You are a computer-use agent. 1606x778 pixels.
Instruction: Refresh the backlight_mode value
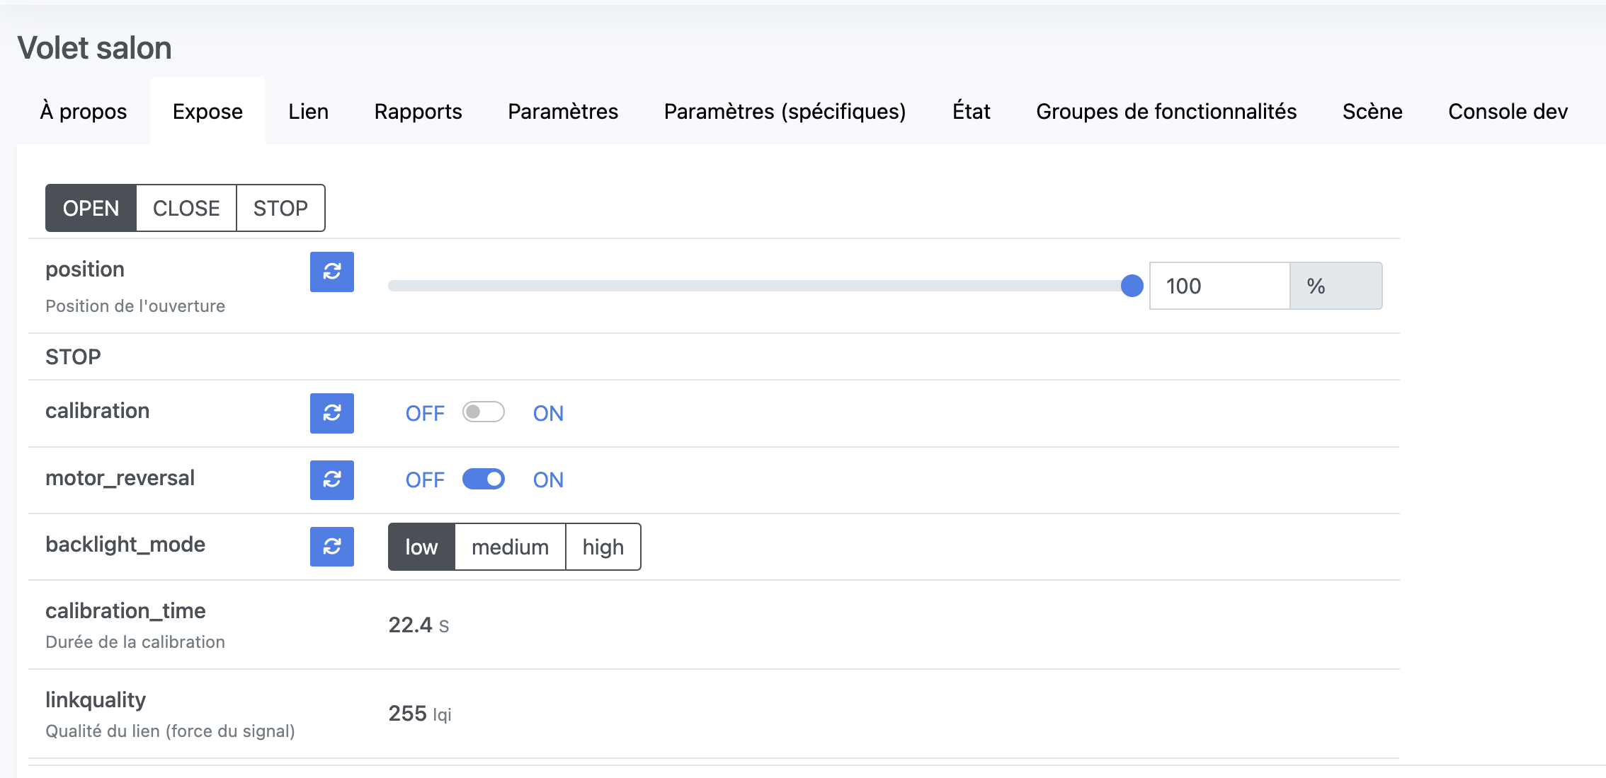pyautogui.click(x=331, y=546)
